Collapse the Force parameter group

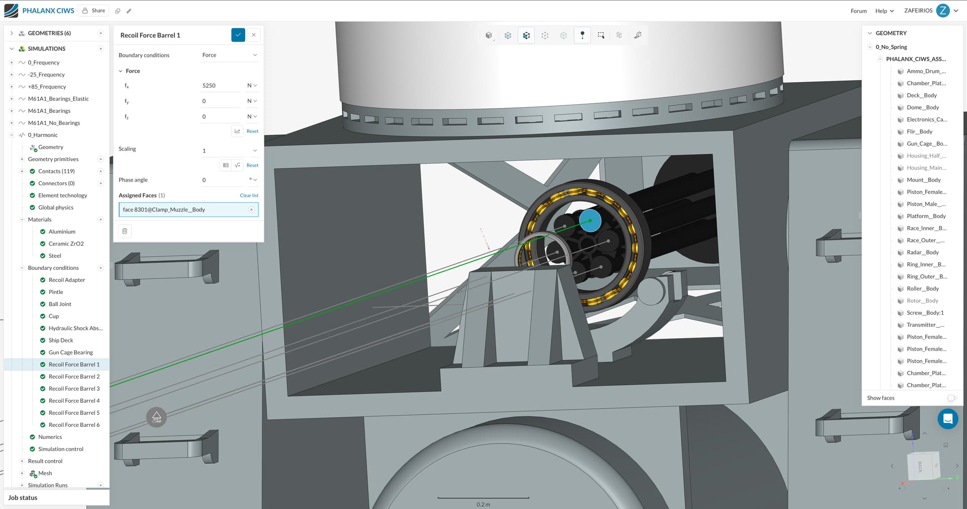pyautogui.click(x=121, y=71)
